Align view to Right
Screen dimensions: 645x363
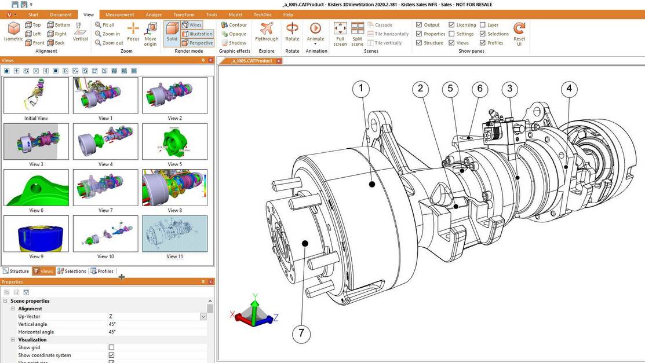click(57, 34)
